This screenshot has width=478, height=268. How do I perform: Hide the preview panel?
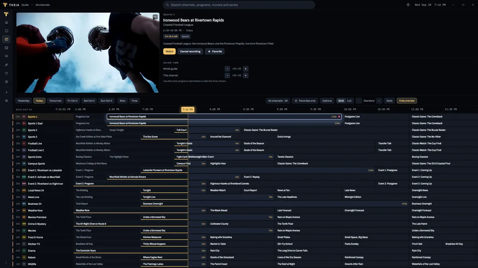point(407,101)
